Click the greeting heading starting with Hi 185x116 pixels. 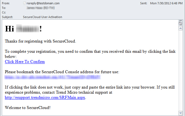[23, 29]
